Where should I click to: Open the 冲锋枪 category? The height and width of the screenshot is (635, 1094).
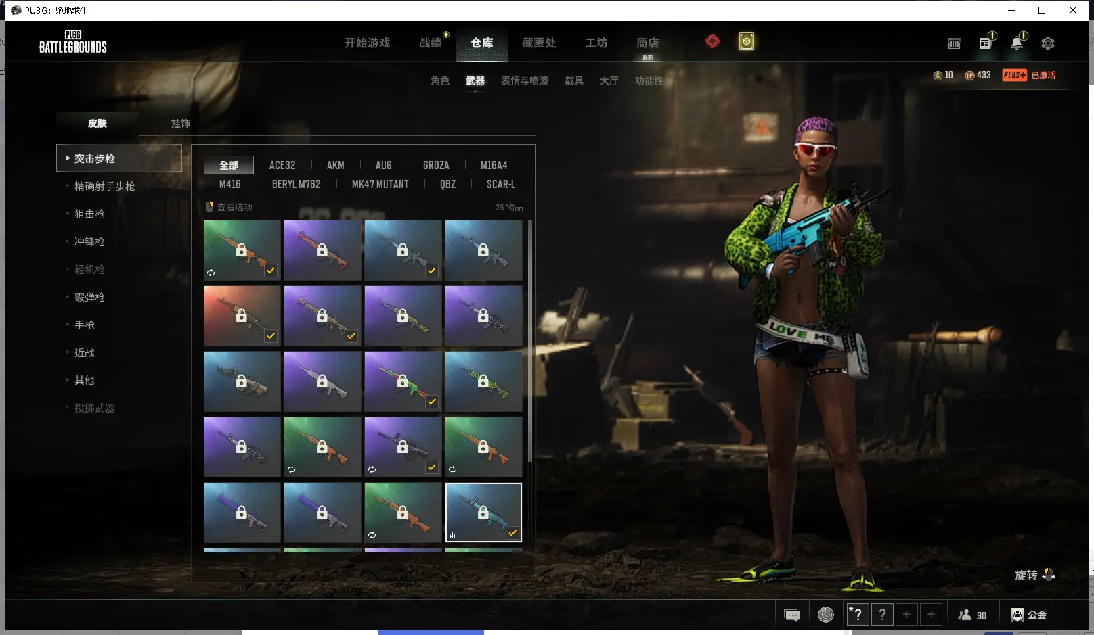(89, 241)
